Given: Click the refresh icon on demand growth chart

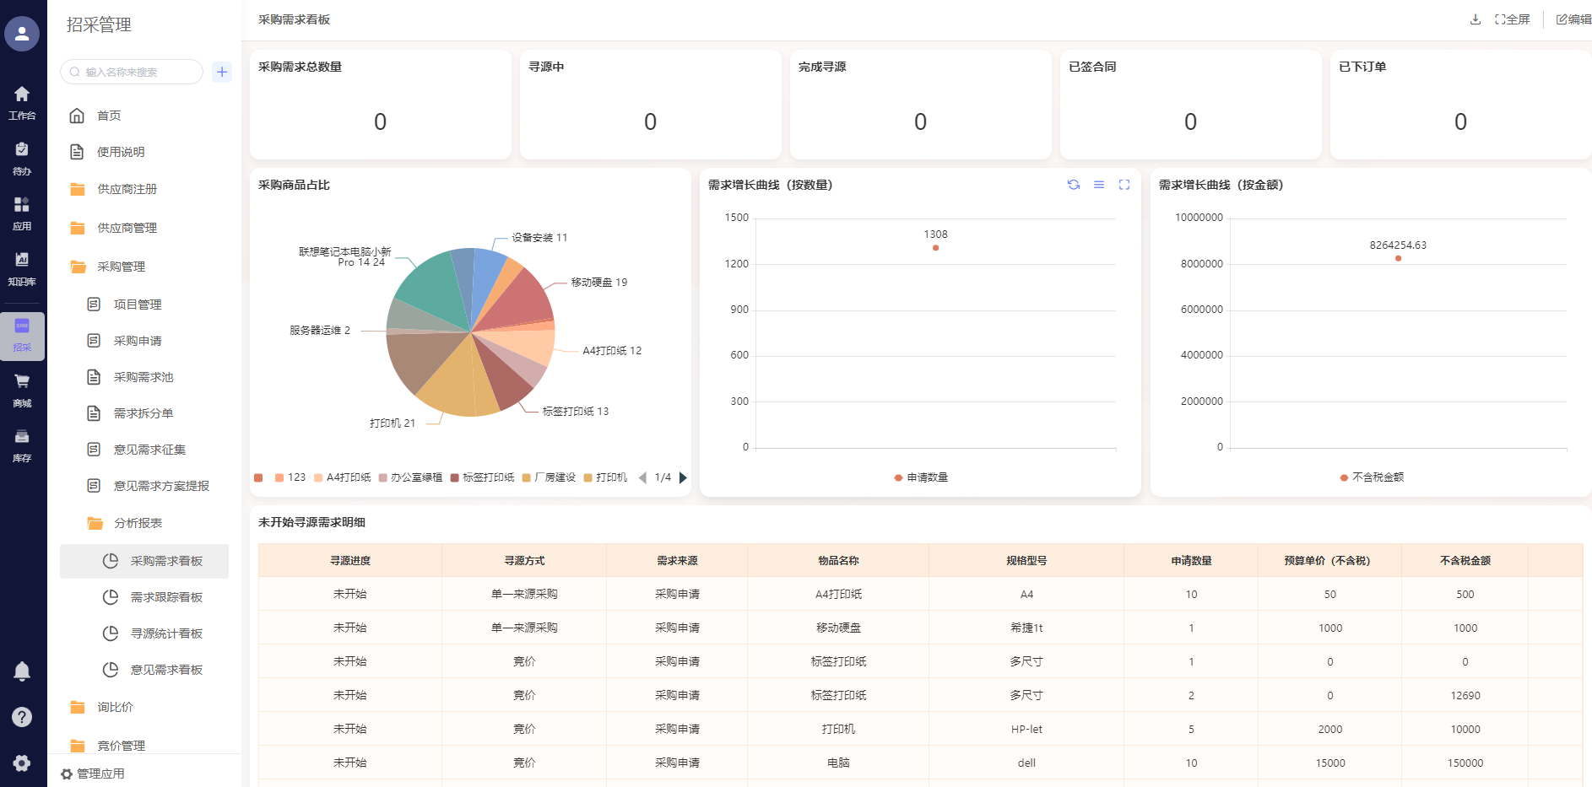Looking at the screenshot, I should 1074,185.
